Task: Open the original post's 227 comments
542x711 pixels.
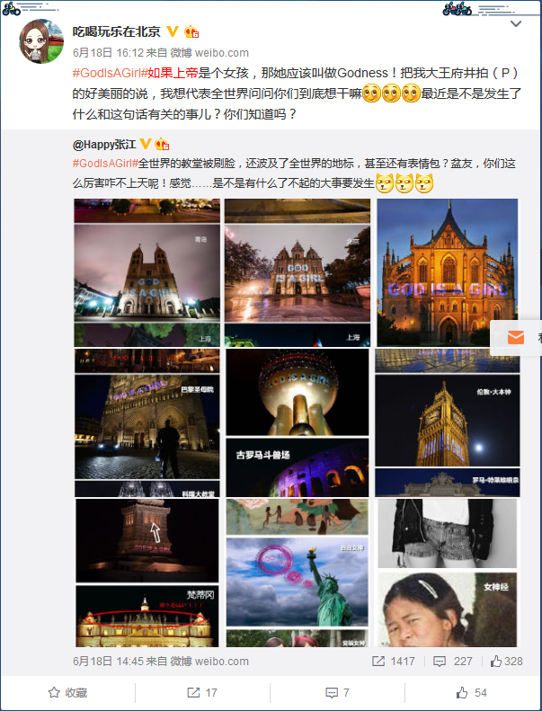Action: point(453,662)
